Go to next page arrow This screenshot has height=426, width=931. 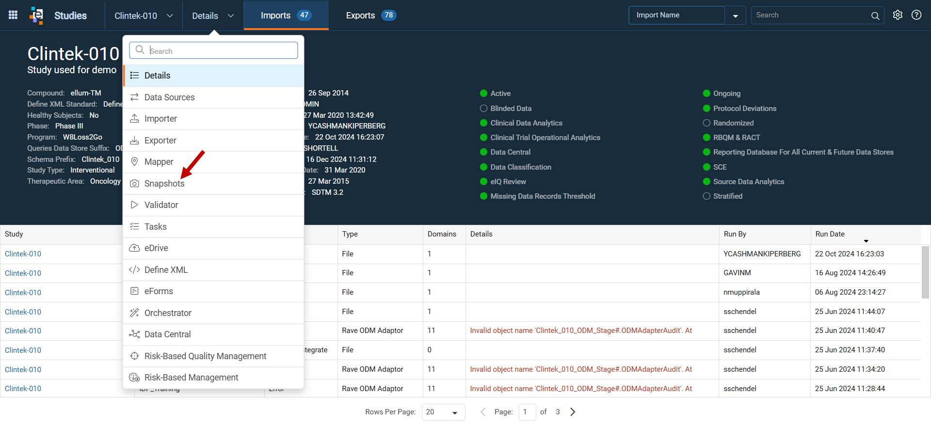(573, 412)
